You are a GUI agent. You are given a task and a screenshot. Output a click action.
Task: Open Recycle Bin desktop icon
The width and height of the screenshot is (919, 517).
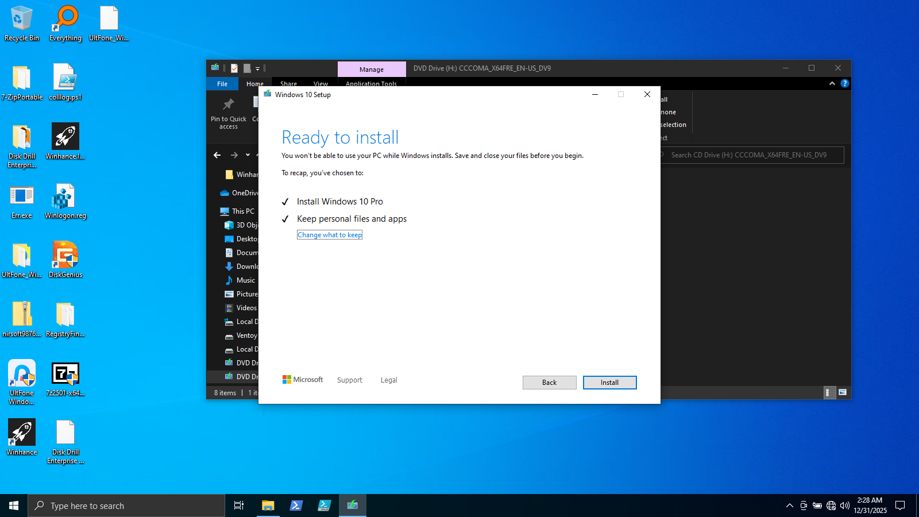(x=22, y=24)
